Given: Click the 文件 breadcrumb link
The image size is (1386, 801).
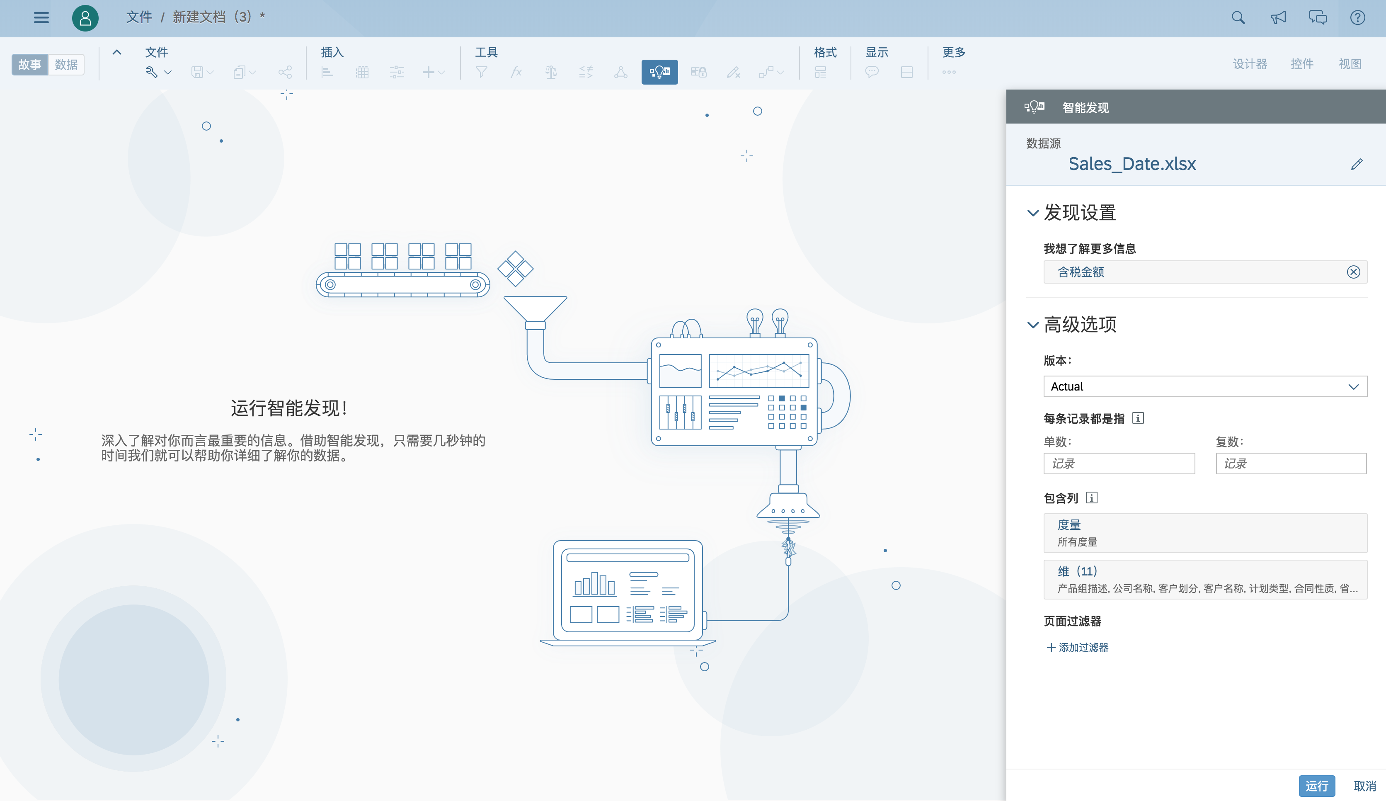Looking at the screenshot, I should click(139, 17).
